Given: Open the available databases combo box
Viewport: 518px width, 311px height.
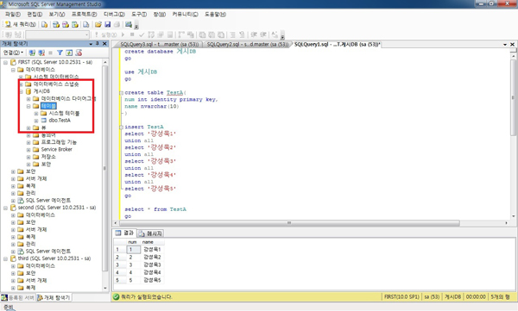Looking at the screenshot, I should (x=58, y=34).
